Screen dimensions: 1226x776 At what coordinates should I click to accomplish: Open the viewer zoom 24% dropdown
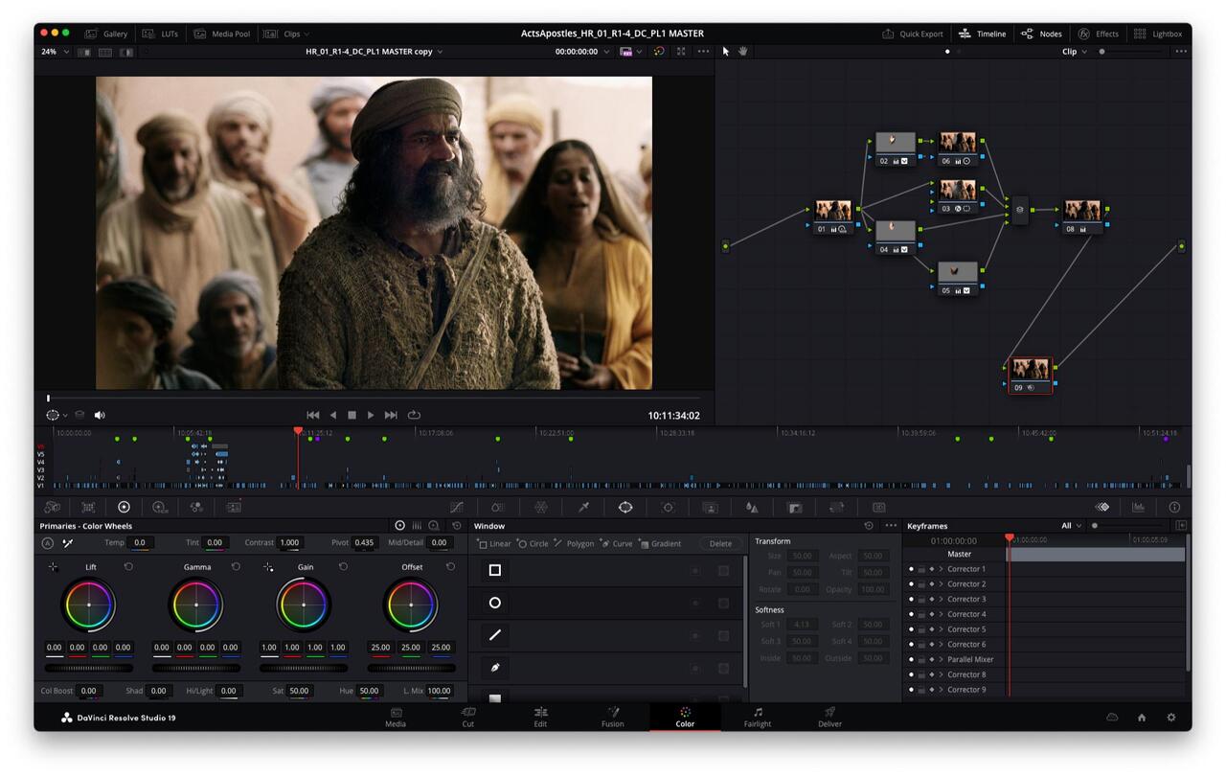tap(56, 51)
